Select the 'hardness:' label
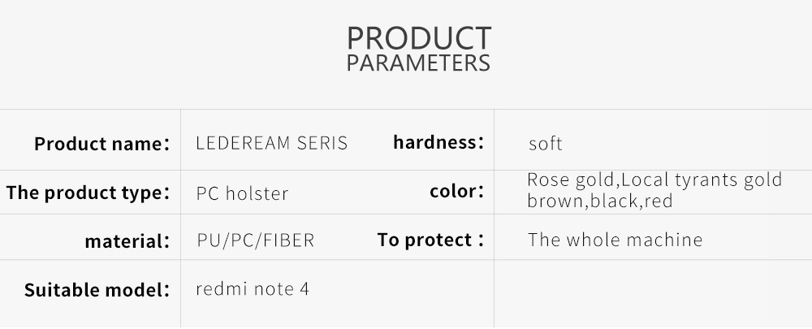The height and width of the screenshot is (329, 812). coord(438,142)
